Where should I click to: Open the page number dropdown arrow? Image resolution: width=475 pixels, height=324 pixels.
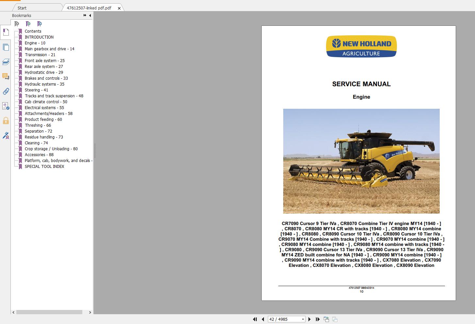[303, 319]
